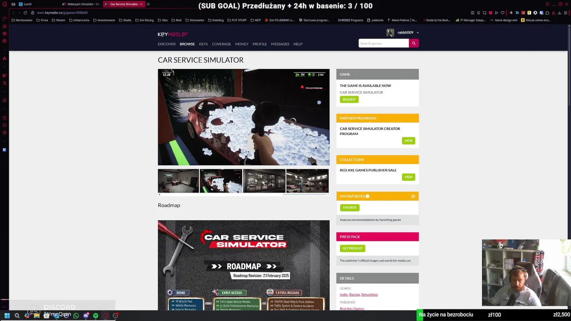Open the Sim Racing bookmarks folder
Screen dimensions: 571x321
click(x=144, y=20)
